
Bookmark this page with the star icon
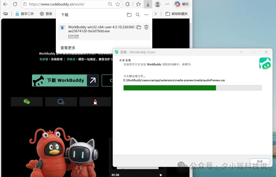point(118,4)
